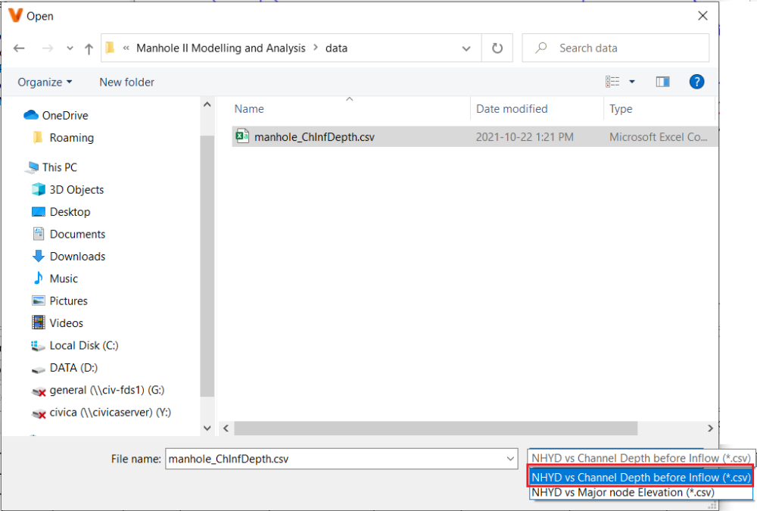Click the Desktop monitor icon

38,211
